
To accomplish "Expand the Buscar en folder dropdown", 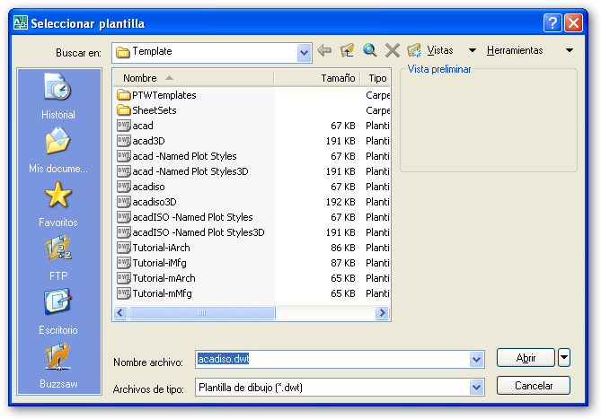I will tap(304, 53).
